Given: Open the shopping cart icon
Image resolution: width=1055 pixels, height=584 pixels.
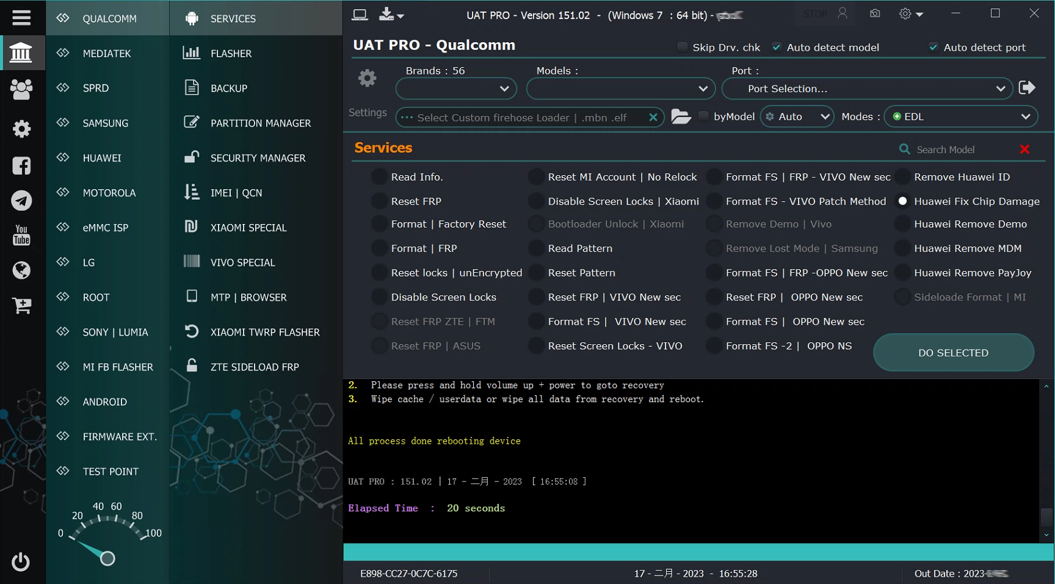Looking at the screenshot, I should point(21,305).
